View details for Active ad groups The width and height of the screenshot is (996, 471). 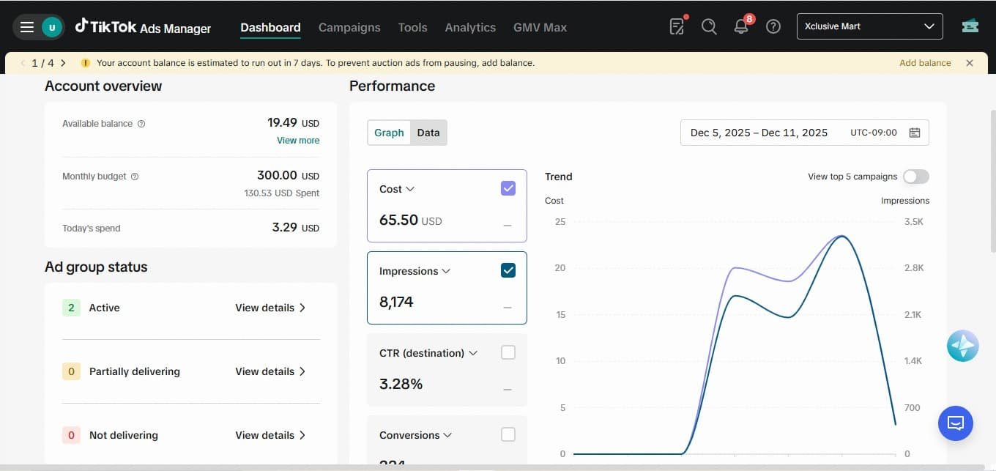[270, 308]
